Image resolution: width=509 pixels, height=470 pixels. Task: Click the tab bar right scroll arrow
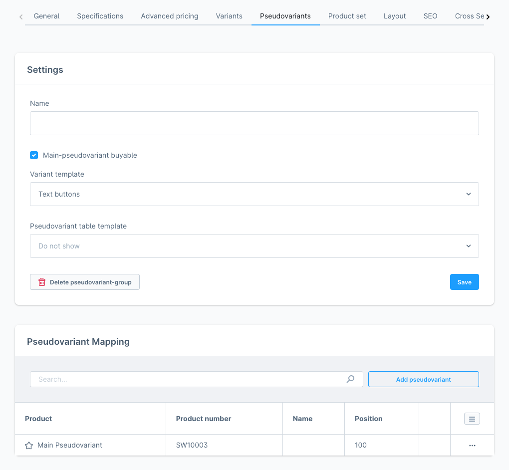point(488,16)
